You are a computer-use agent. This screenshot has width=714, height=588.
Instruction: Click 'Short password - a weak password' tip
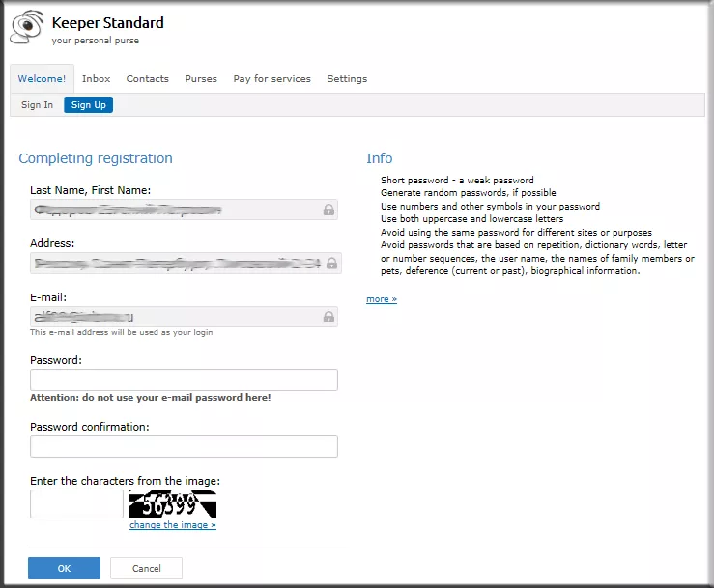point(457,180)
